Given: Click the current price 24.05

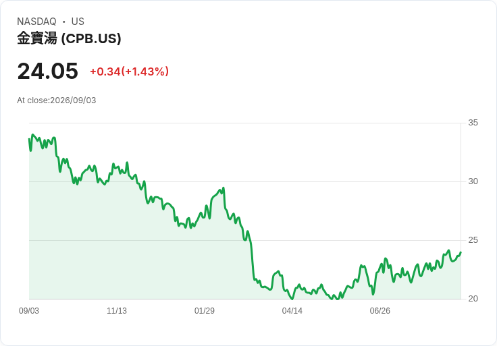Looking at the screenshot, I should pos(47,71).
